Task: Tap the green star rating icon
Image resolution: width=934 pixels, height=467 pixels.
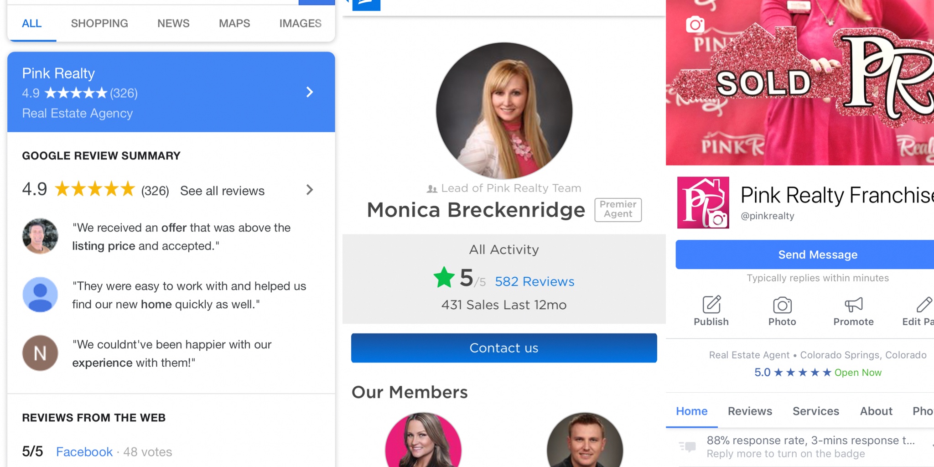Action: pos(444,278)
